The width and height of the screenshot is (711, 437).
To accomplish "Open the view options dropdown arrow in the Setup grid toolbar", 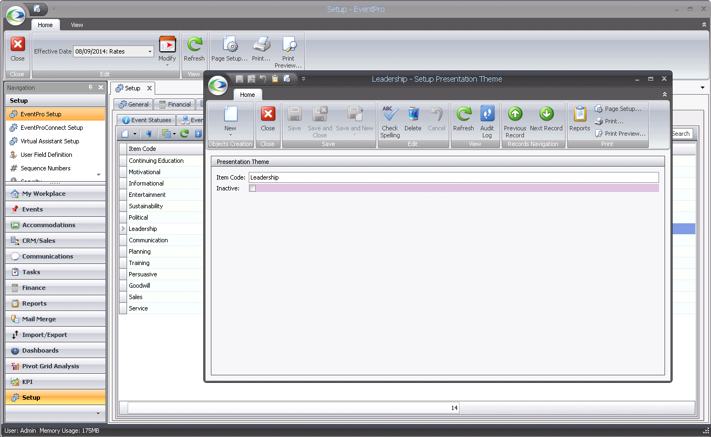I will coord(174,134).
